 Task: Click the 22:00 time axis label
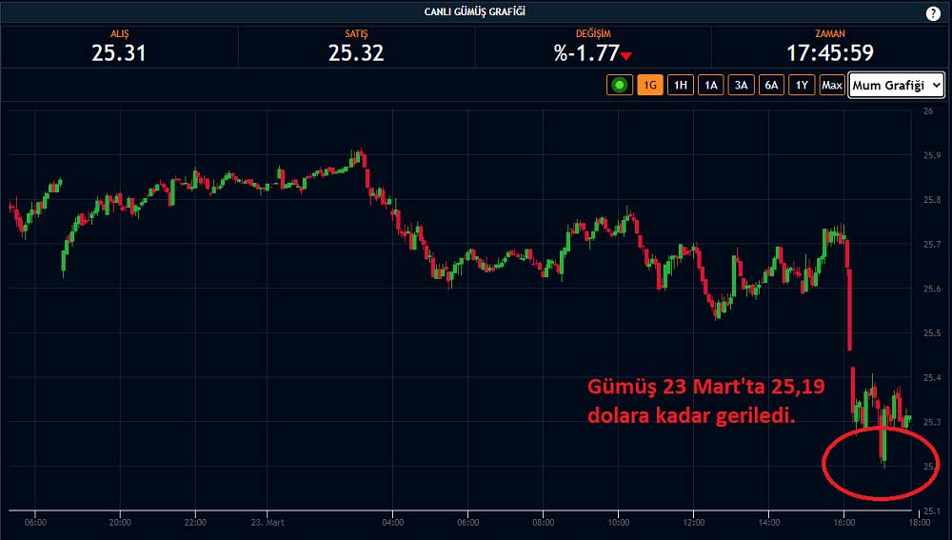tap(195, 523)
